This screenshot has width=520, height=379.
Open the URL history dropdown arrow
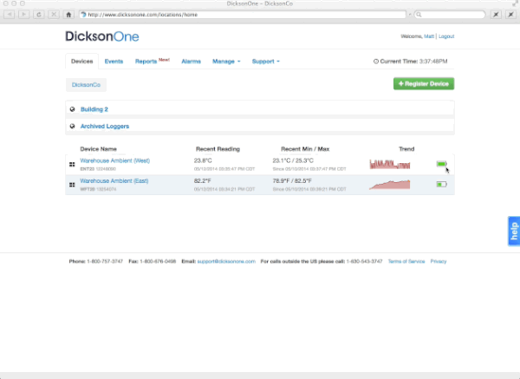click(410, 15)
